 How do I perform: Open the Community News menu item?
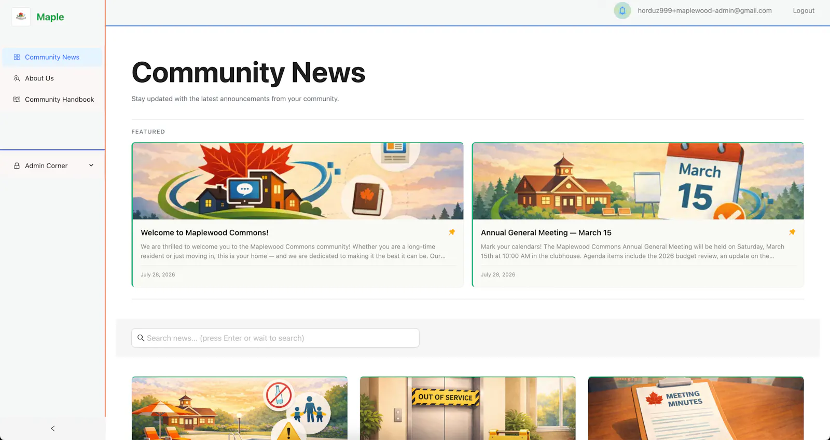52,57
